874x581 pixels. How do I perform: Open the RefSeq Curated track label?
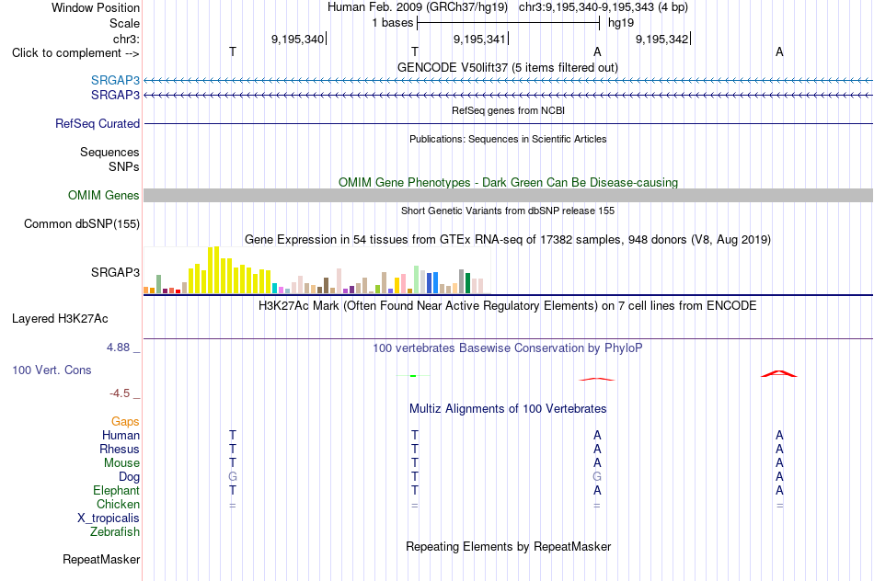click(98, 124)
